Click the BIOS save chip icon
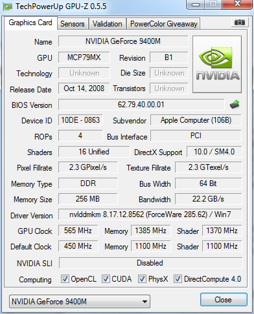The image size is (254, 314). pyautogui.click(x=235, y=105)
